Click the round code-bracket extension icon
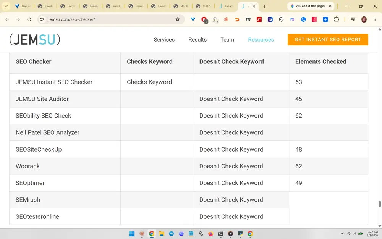 [x=281, y=19]
